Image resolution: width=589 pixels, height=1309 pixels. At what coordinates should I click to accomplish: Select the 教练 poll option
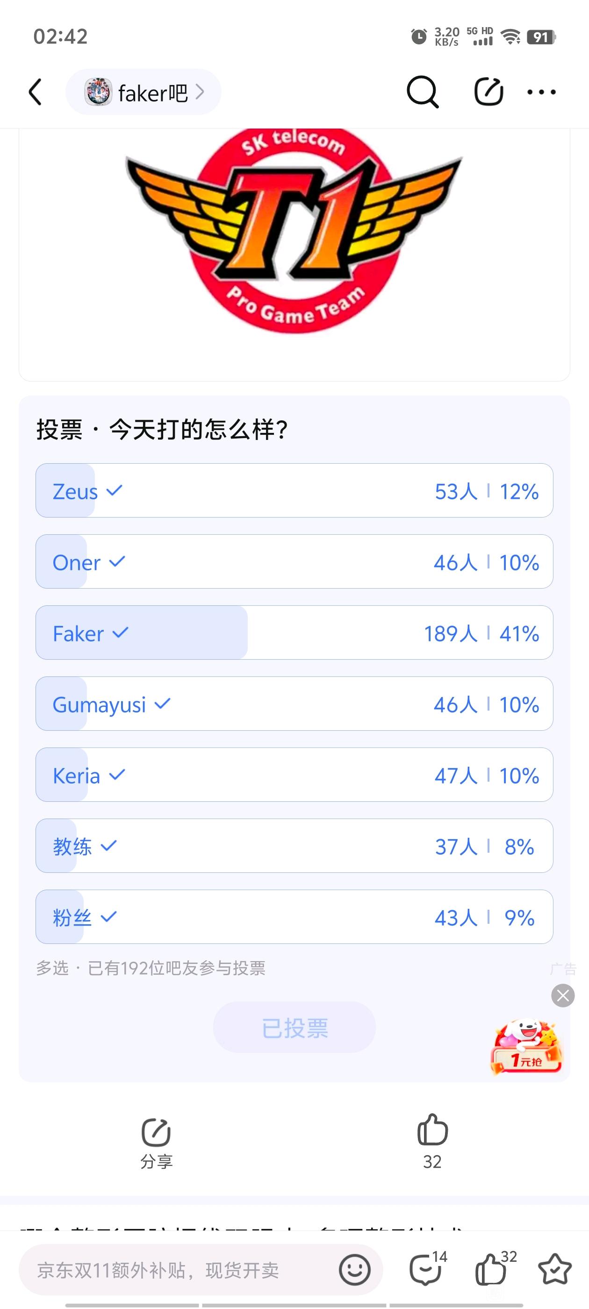pos(294,846)
